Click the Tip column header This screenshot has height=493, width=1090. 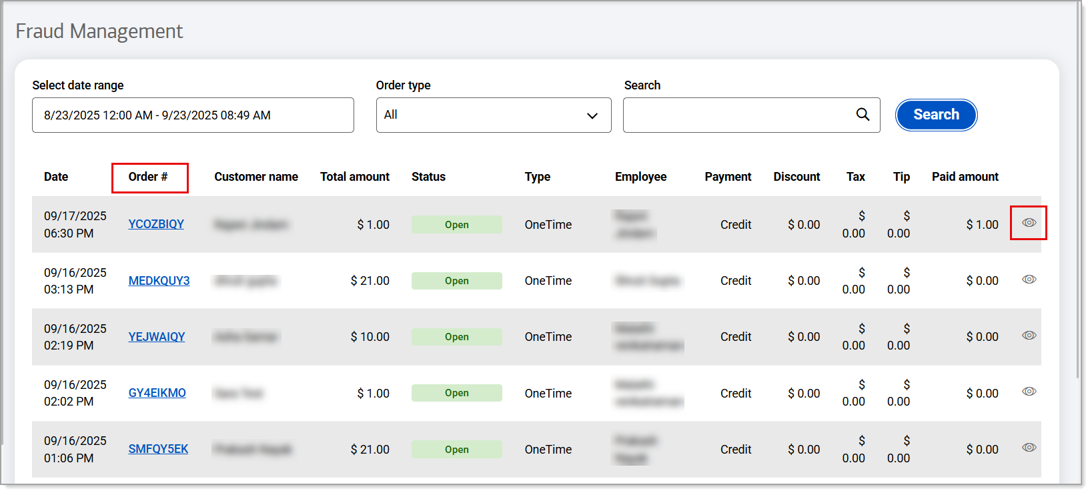coord(901,177)
